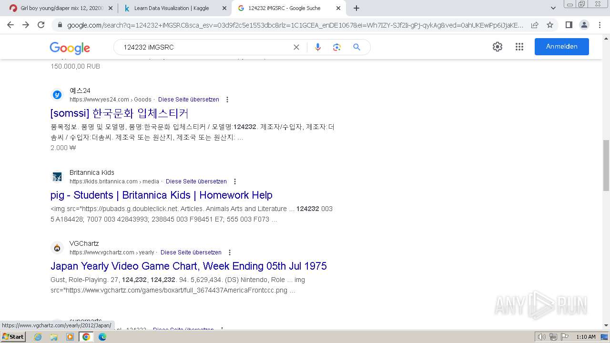This screenshot has height=343, width=610.
Task: Open the new tab plus button
Action: pos(356,8)
